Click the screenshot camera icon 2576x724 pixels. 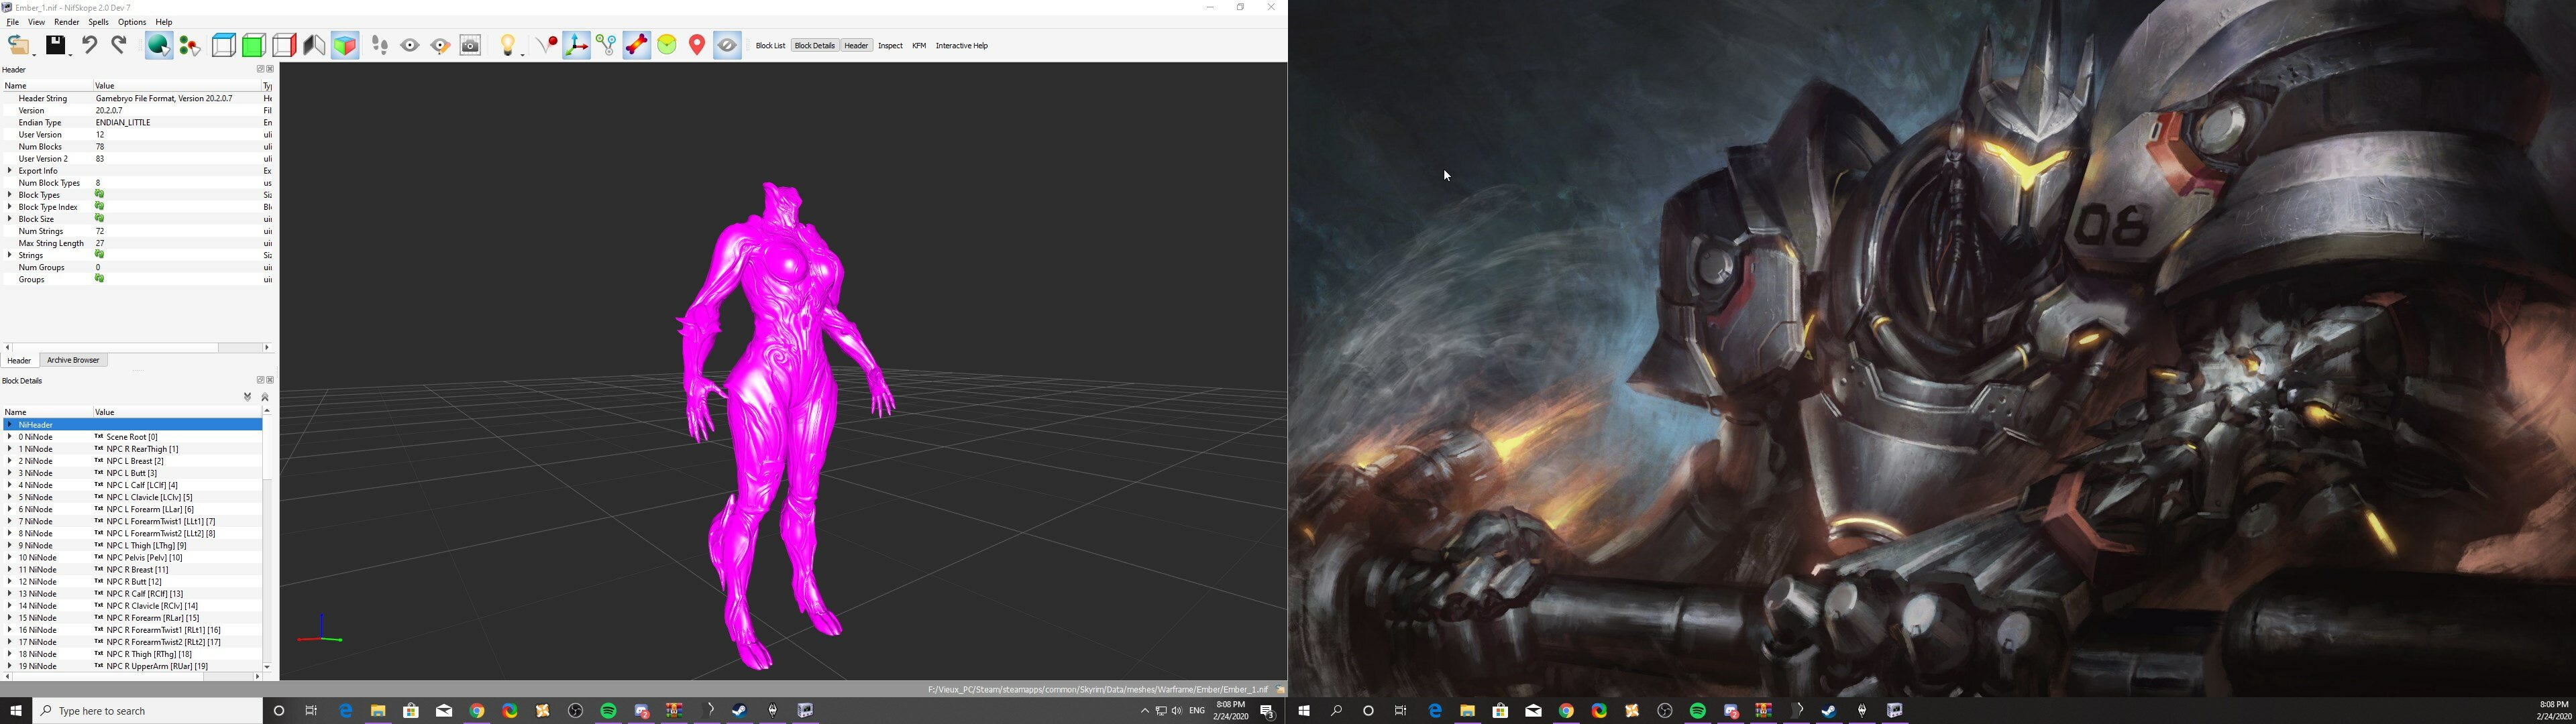(x=471, y=45)
